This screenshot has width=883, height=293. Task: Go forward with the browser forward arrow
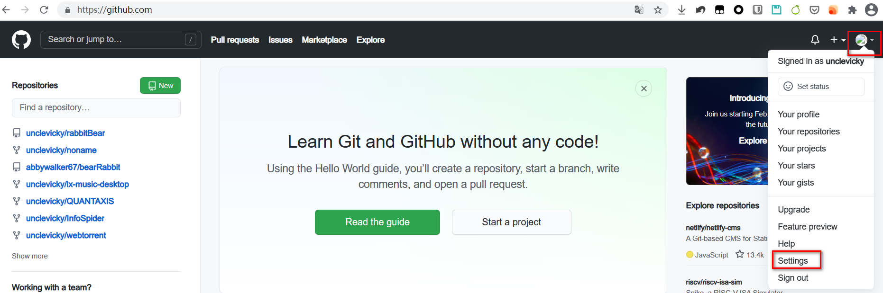25,9
